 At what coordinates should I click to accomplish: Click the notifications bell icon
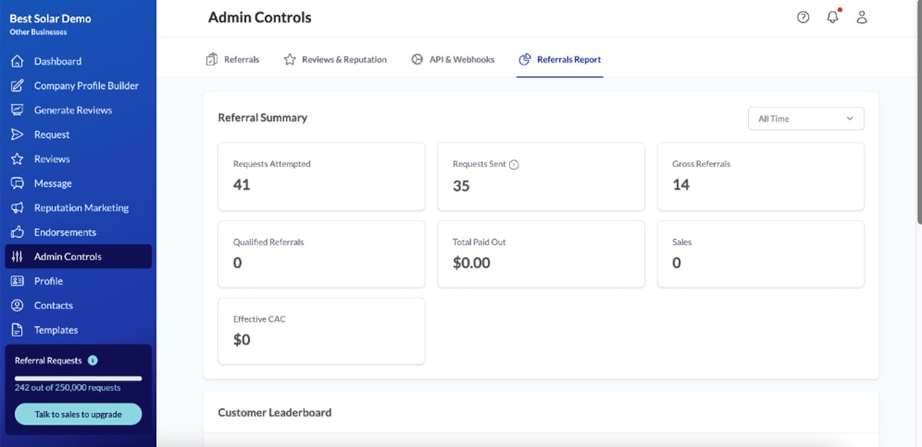pos(832,17)
